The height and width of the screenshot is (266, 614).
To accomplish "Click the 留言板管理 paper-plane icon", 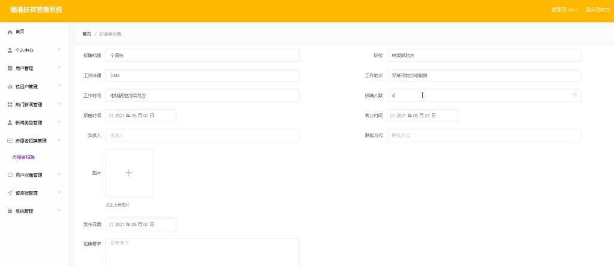I will point(10,193).
